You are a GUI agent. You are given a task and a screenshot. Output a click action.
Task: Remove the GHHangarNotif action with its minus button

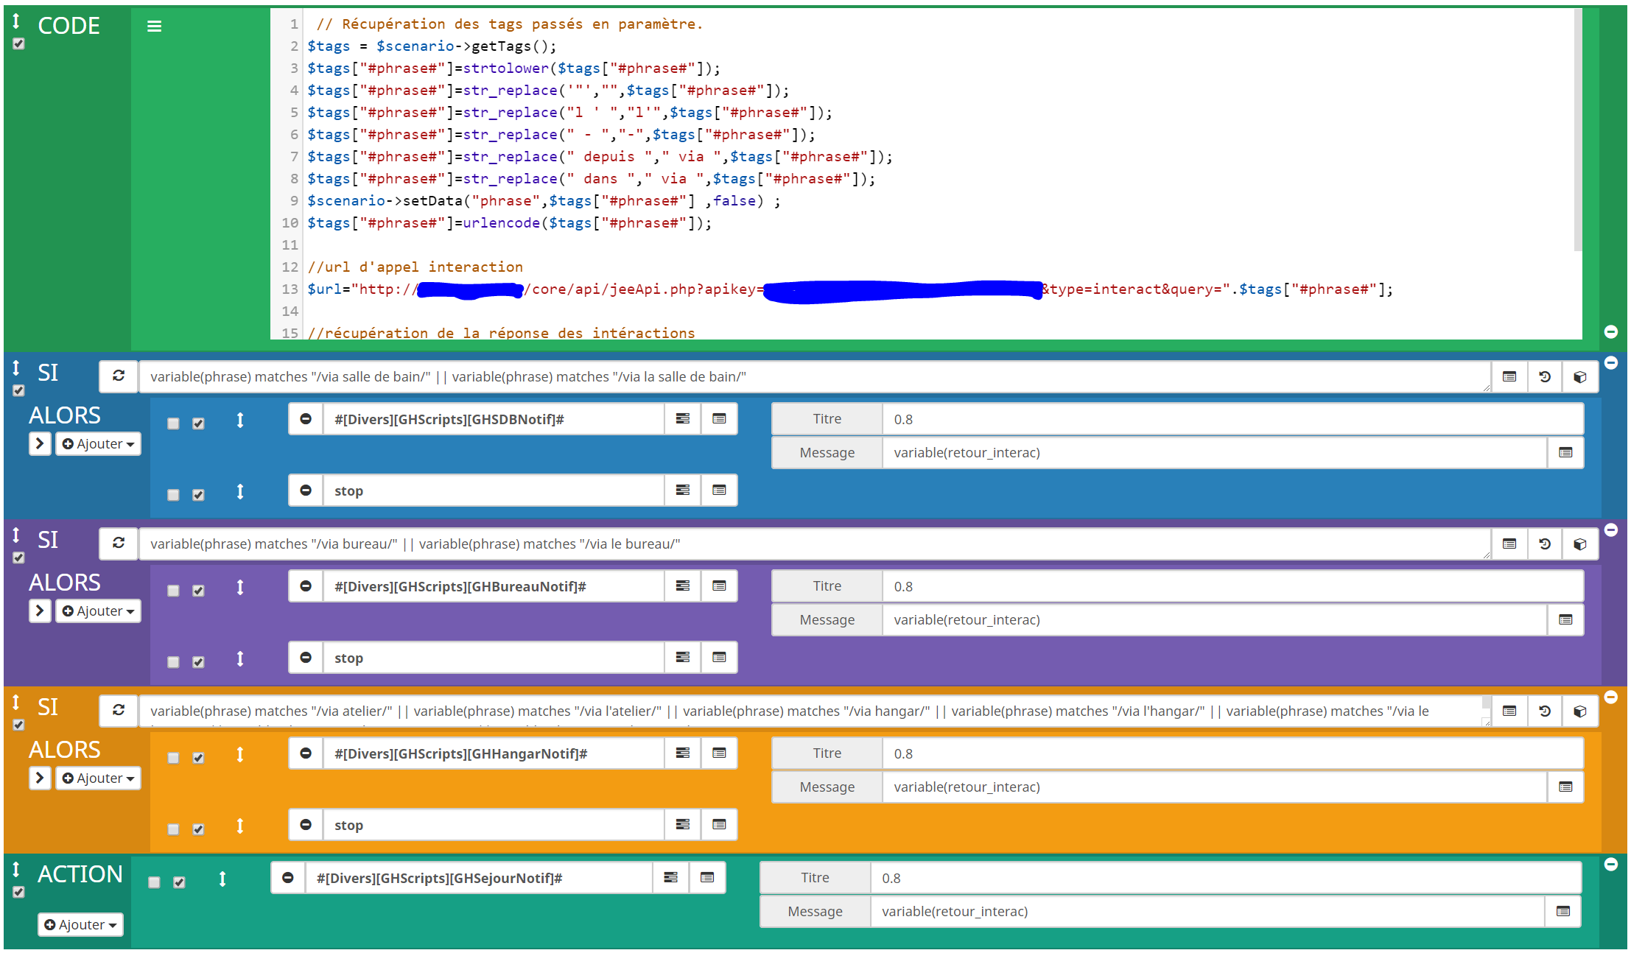pyautogui.click(x=306, y=753)
